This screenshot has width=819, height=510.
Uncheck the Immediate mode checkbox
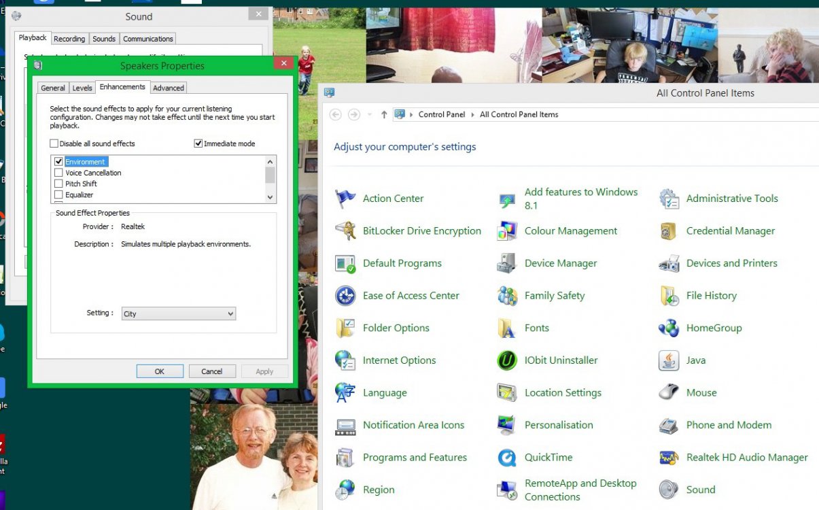tap(198, 143)
